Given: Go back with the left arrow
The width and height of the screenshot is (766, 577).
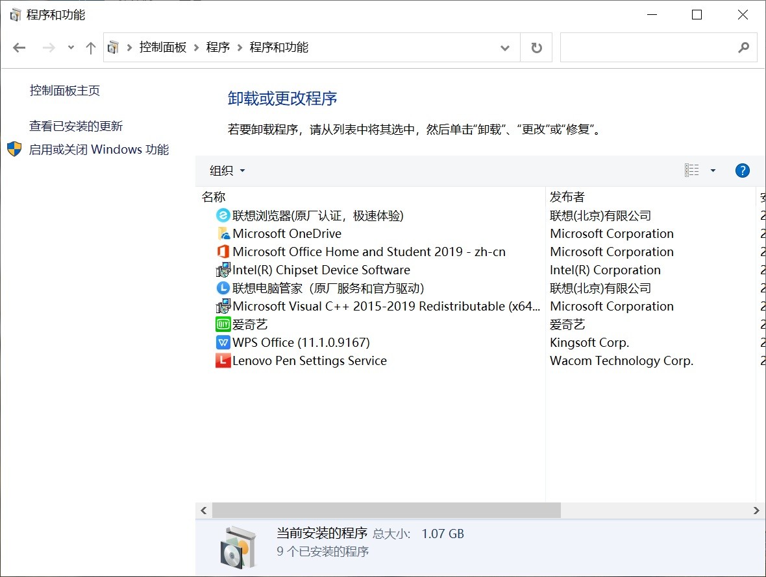Looking at the screenshot, I should (19, 48).
